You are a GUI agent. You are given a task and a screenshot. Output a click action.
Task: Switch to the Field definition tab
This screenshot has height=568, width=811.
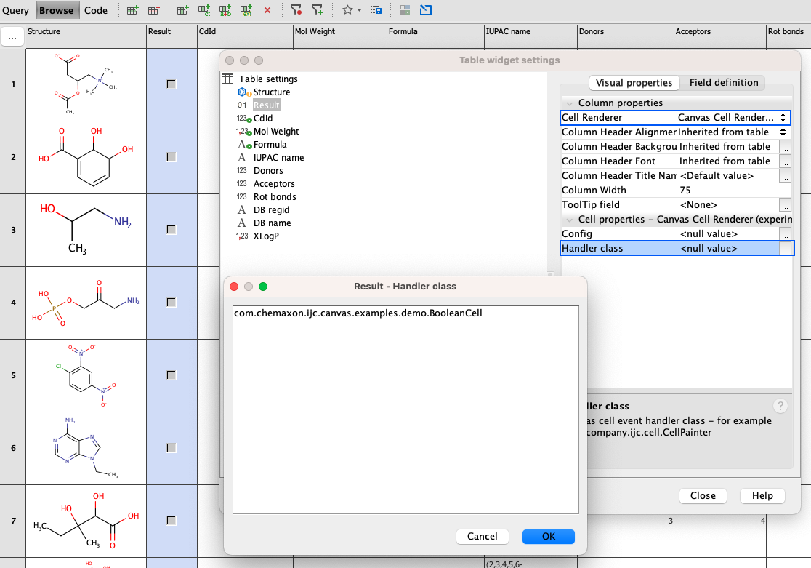pyautogui.click(x=723, y=82)
